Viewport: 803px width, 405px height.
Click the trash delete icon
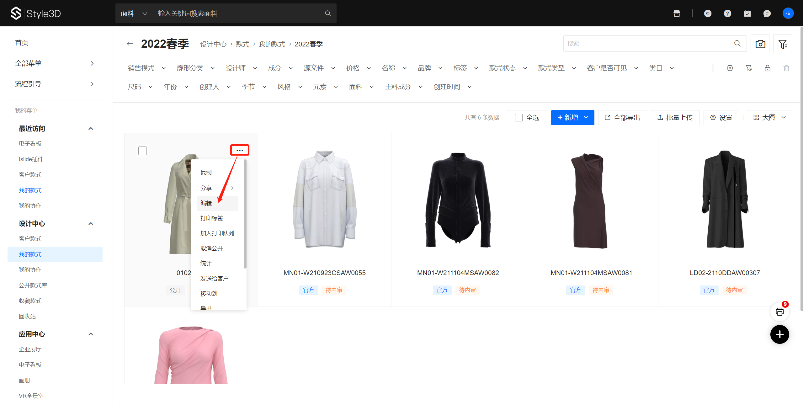tap(786, 68)
